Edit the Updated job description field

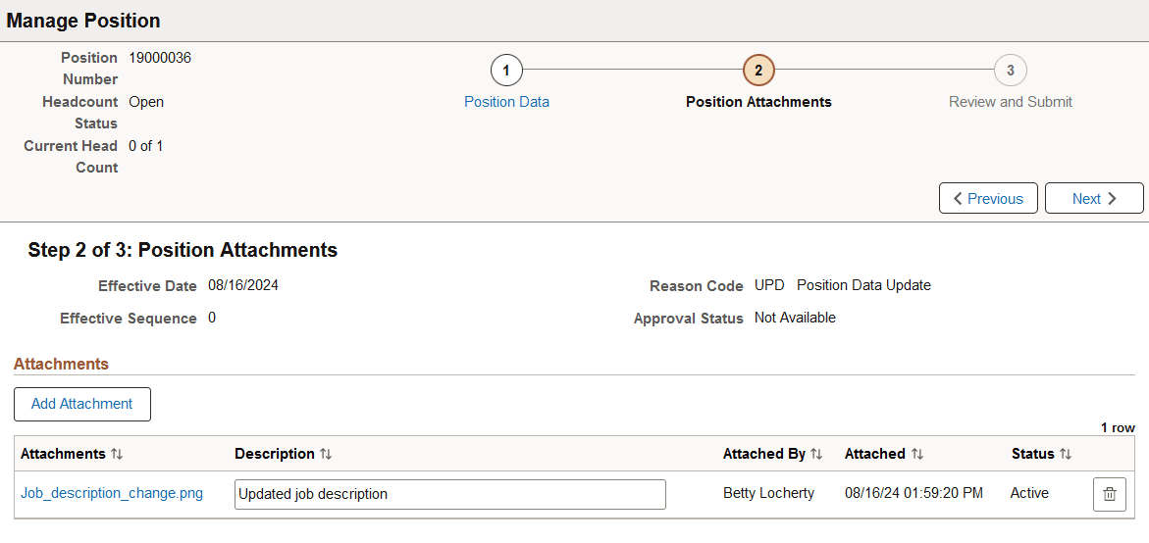[x=449, y=494]
